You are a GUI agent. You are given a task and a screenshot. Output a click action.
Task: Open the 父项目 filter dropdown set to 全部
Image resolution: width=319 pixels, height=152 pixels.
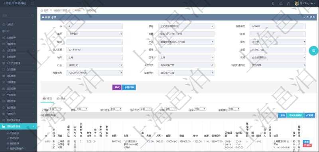pos(55,109)
